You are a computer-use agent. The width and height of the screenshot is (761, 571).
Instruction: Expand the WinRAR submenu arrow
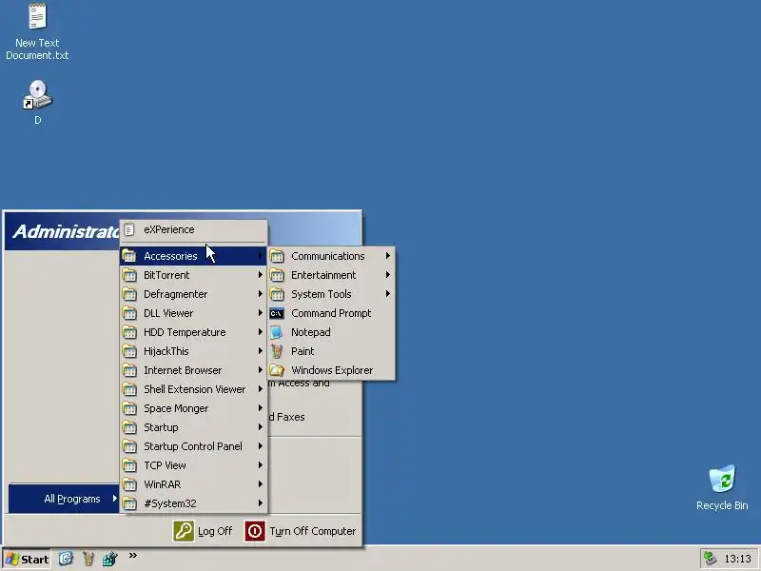pyautogui.click(x=260, y=484)
